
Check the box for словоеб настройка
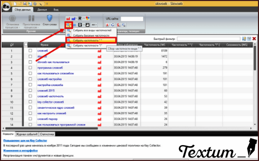[30, 79]
